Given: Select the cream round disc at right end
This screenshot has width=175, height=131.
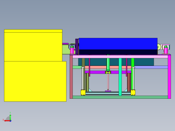Looking at the screenshot, I should point(159,47).
